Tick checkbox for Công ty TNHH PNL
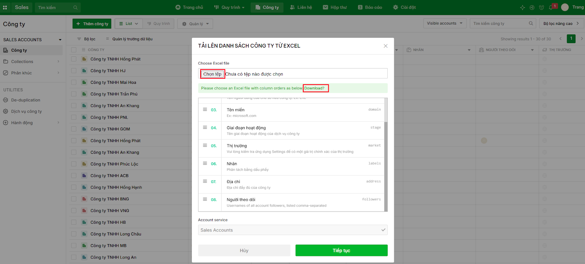This screenshot has height=264, width=585. [74, 117]
